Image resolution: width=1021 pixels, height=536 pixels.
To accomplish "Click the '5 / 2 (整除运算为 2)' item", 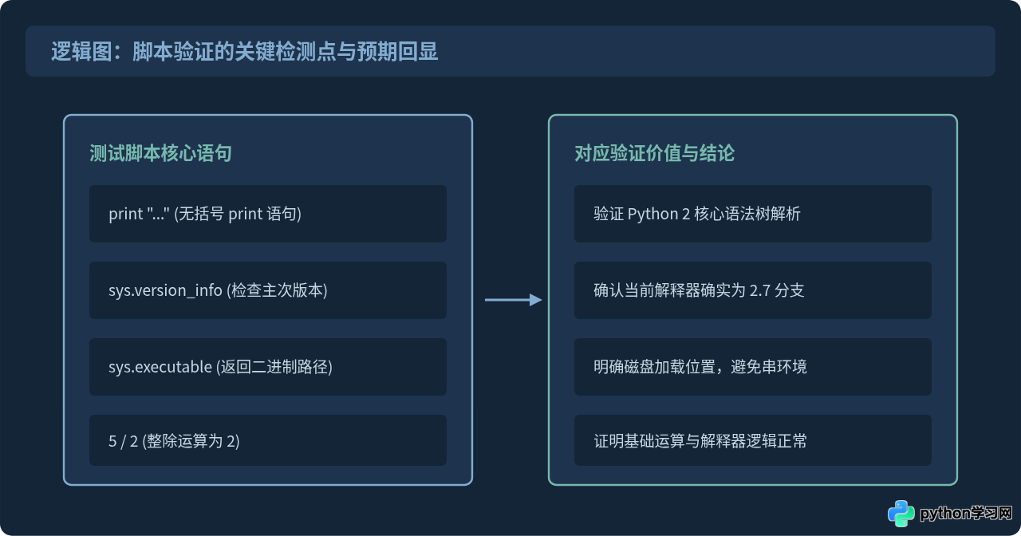I will pyautogui.click(x=268, y=440).
